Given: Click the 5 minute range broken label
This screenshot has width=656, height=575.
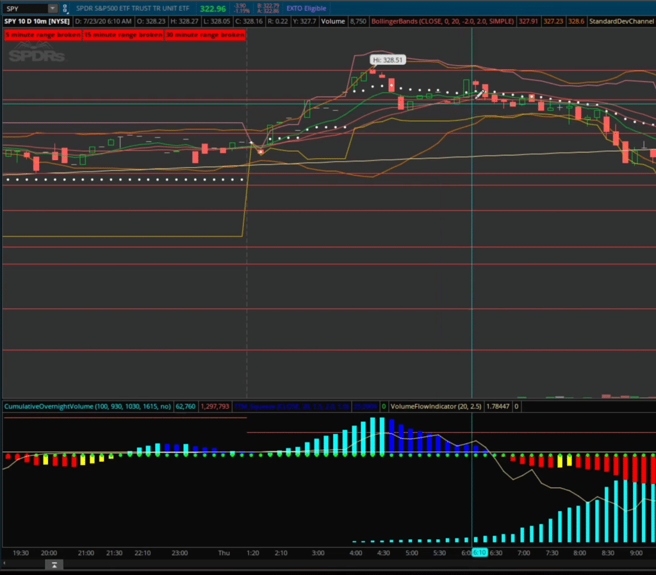Looking at the screenshot, I should [43, 35].
